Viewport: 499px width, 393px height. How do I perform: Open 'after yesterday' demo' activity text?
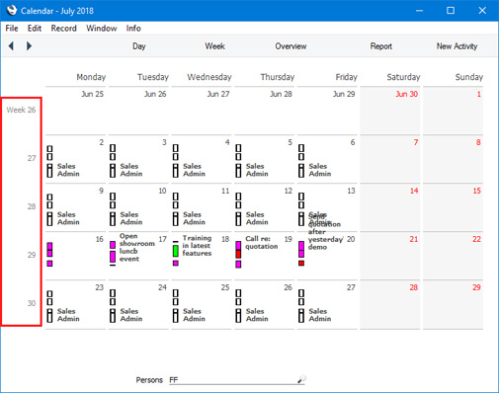(325, 239)
